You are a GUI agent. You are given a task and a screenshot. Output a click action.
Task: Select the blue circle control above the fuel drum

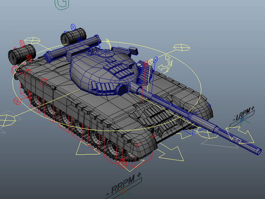point(73,27)
